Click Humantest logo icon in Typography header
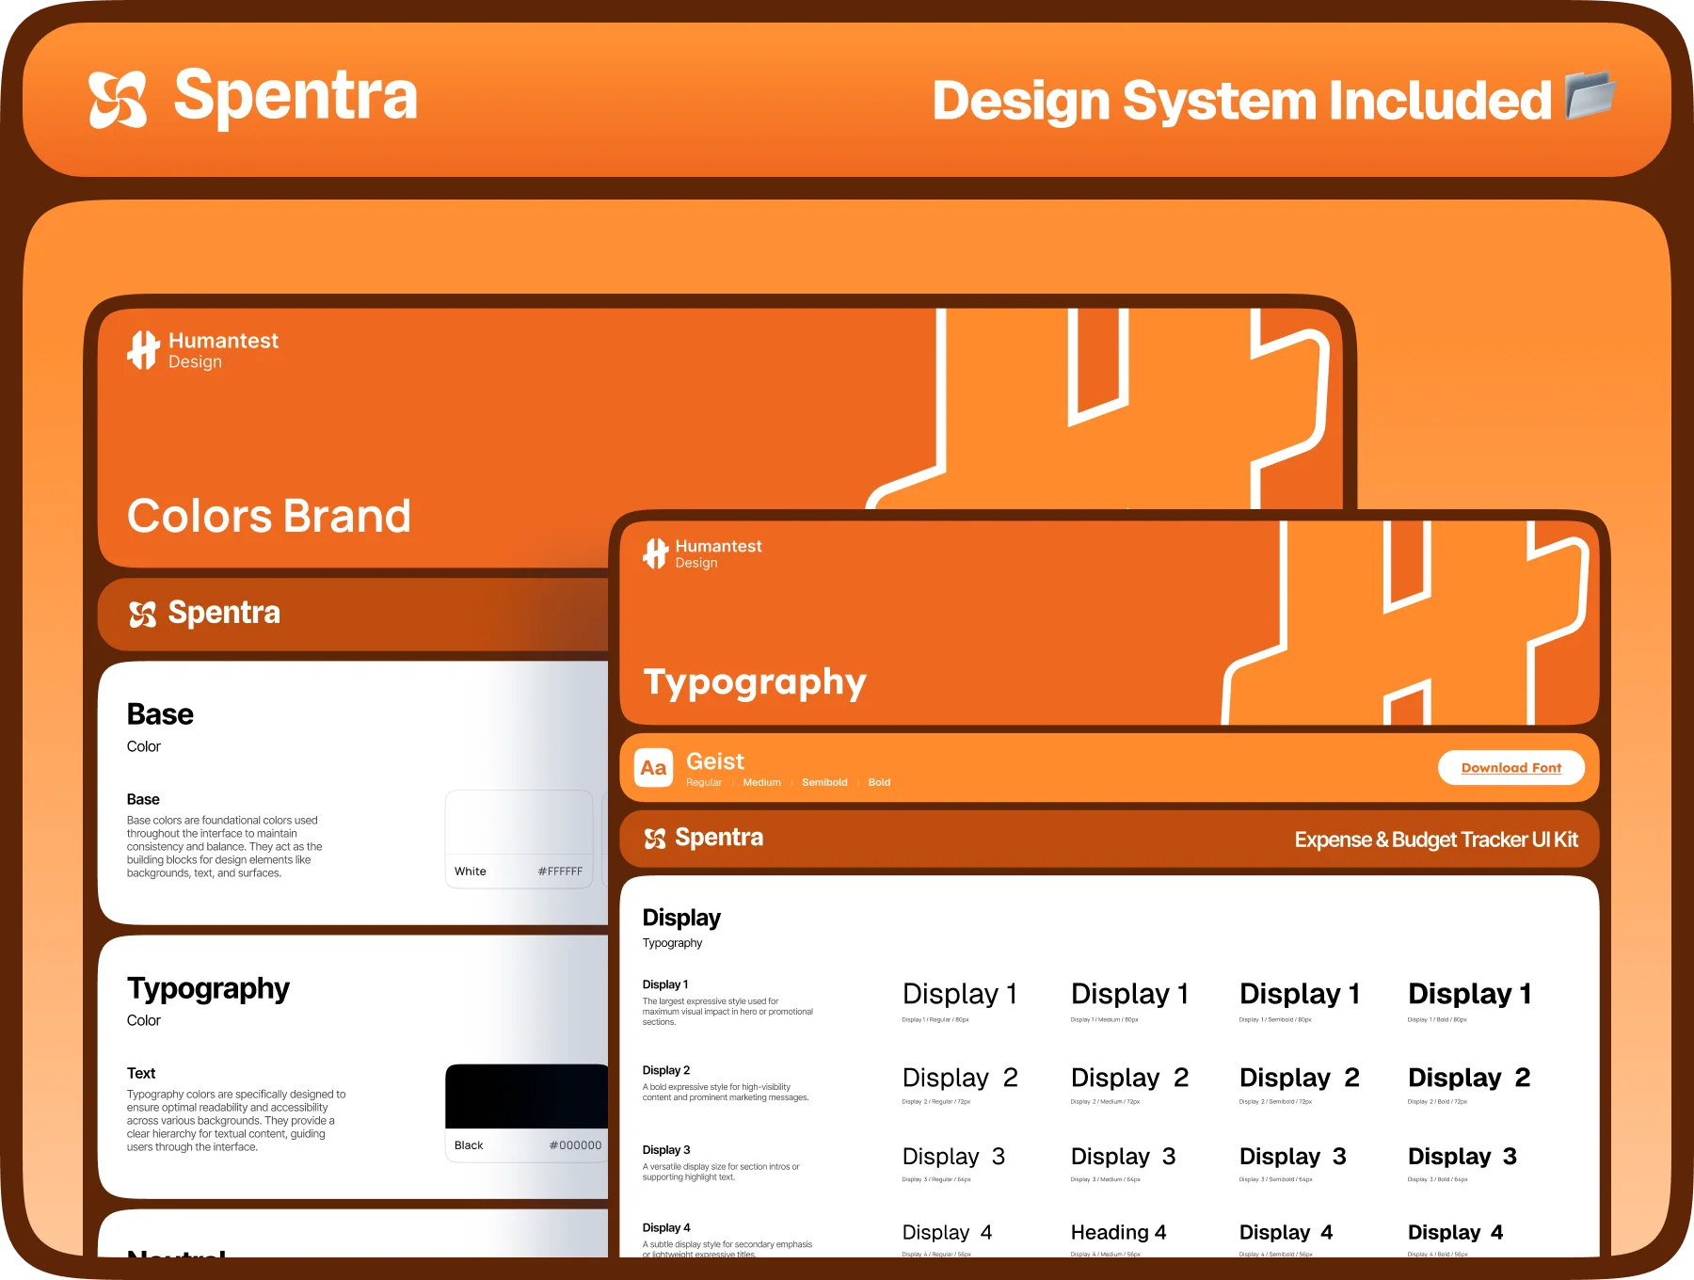The width and height of the screenshot is (1694, 1280). (656, 553)
